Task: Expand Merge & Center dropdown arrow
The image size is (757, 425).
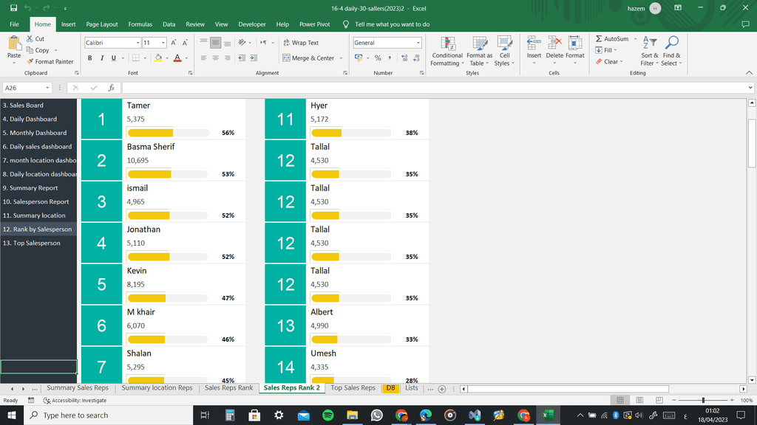Action: 341,58
